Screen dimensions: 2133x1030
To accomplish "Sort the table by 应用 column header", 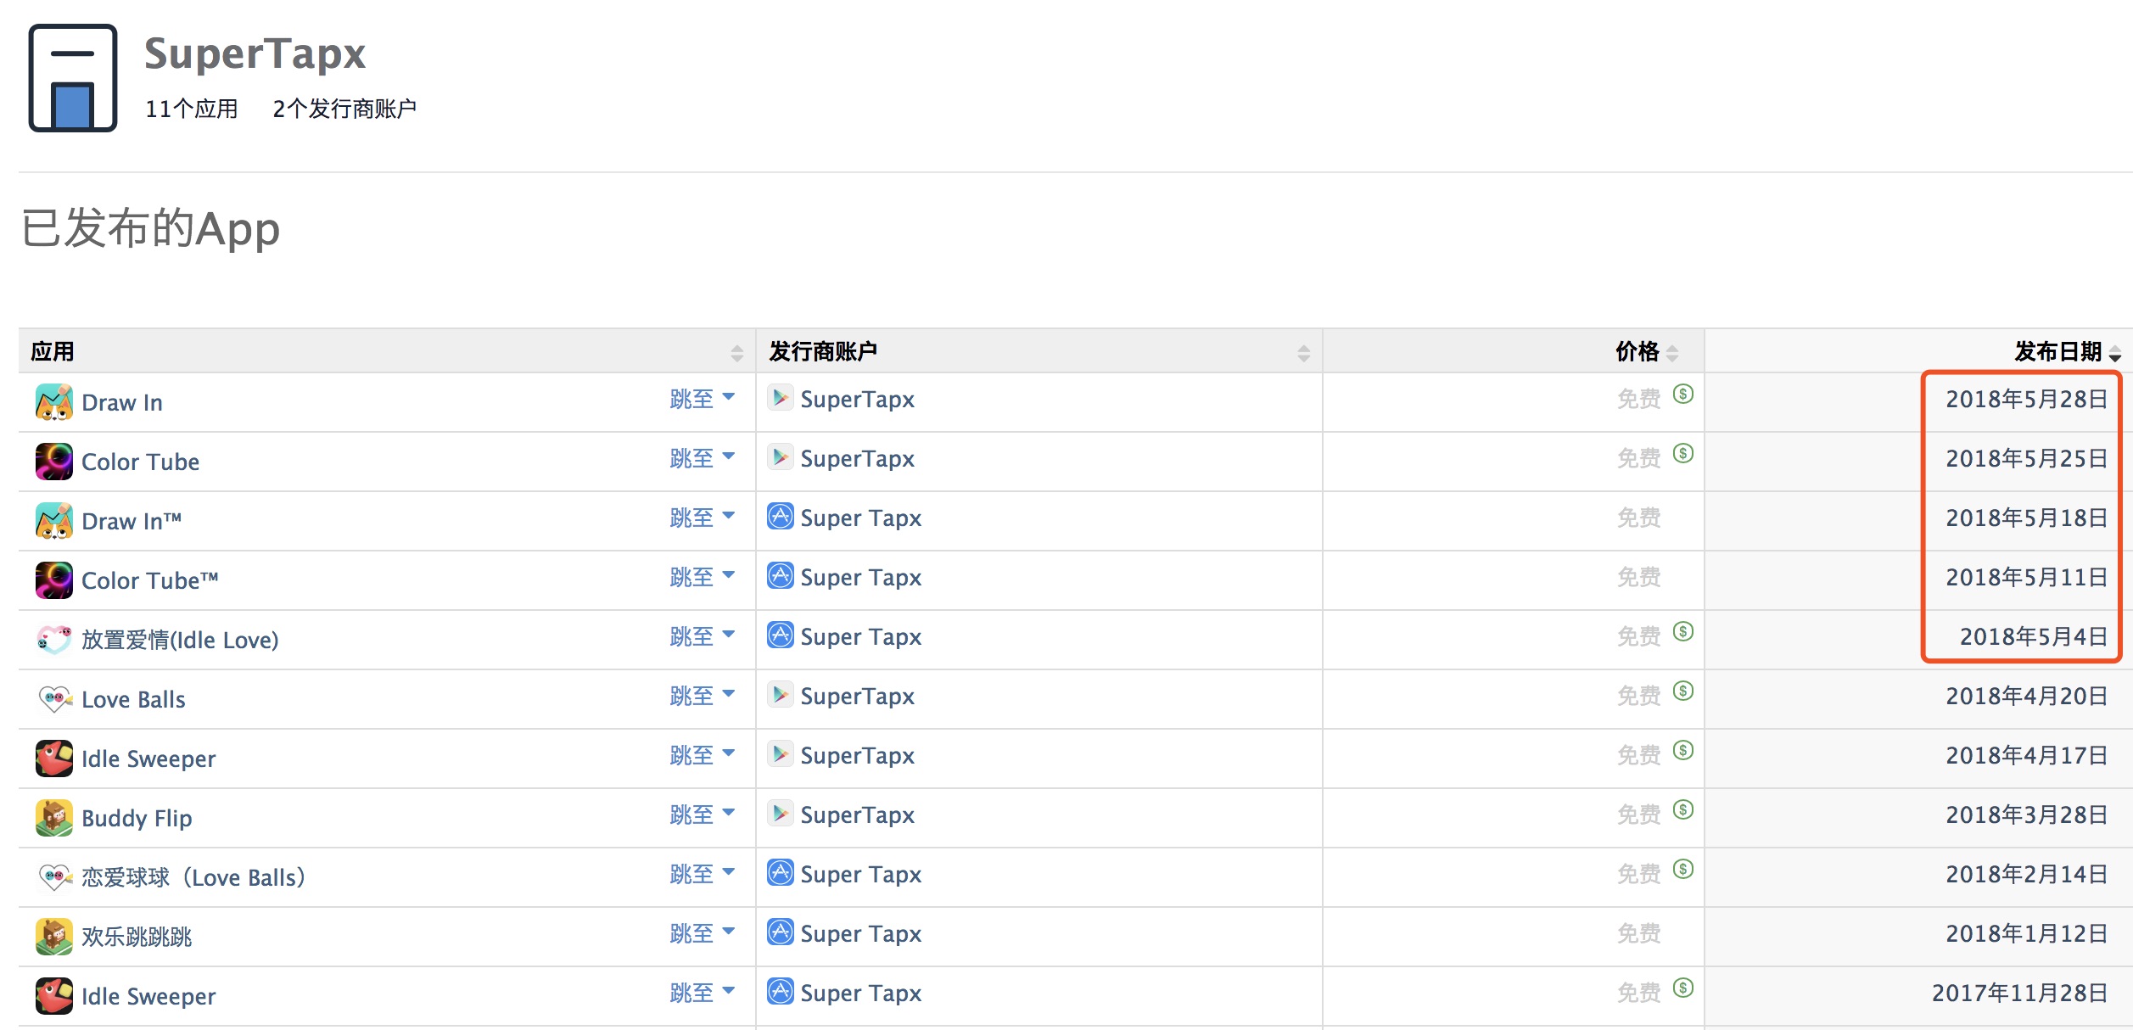I will tap(387, 351).
